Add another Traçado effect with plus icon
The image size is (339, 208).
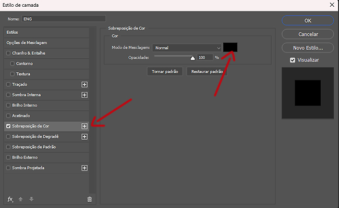pyautogui.click(x=84, y=84)
